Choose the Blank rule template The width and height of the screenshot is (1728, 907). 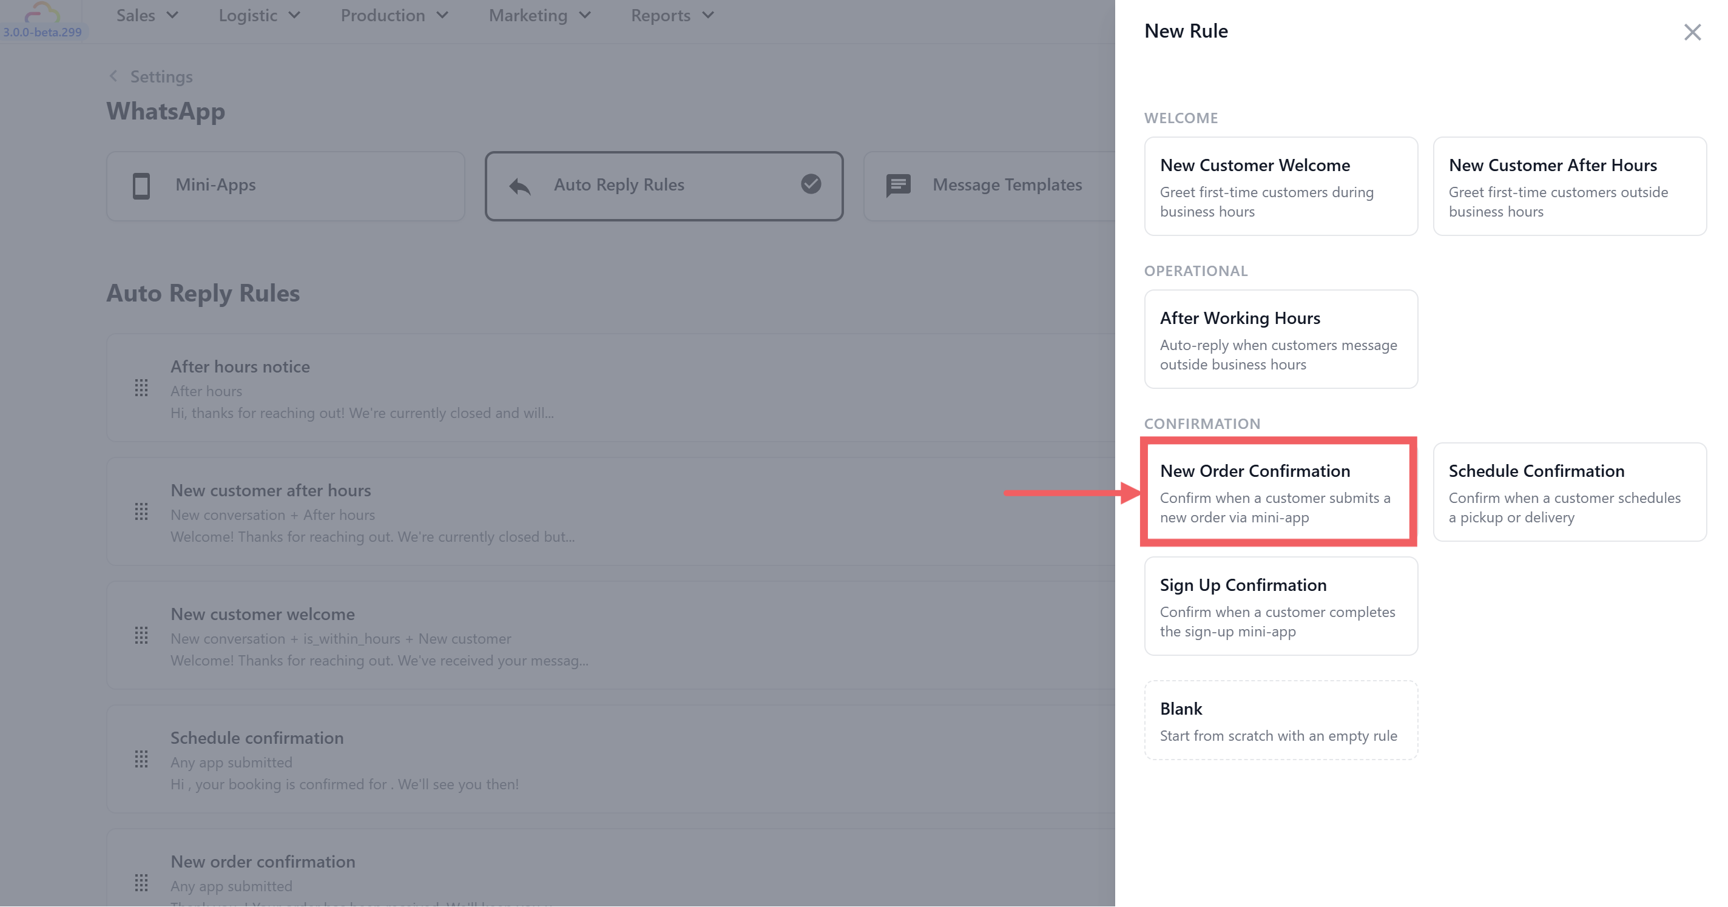[1280, 721]
